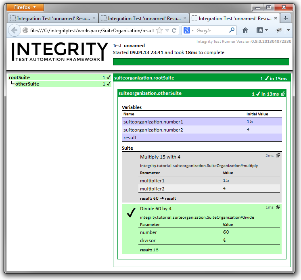
Task: Open the popup icon beside Multiply 2ms
Action: coord(278,155)
